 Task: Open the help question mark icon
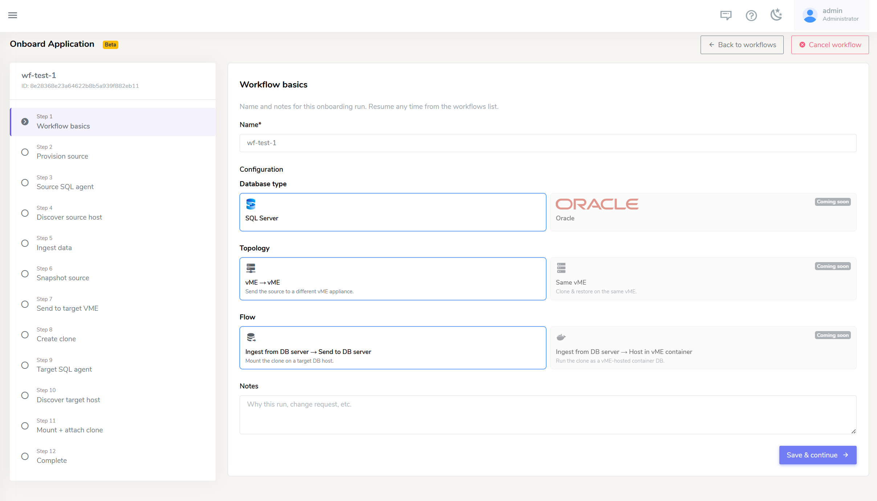coord(751,16)
